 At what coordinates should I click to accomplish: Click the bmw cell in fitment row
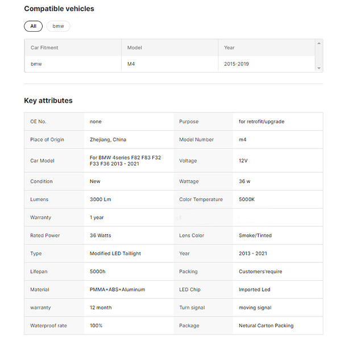(x=36, y=64)
